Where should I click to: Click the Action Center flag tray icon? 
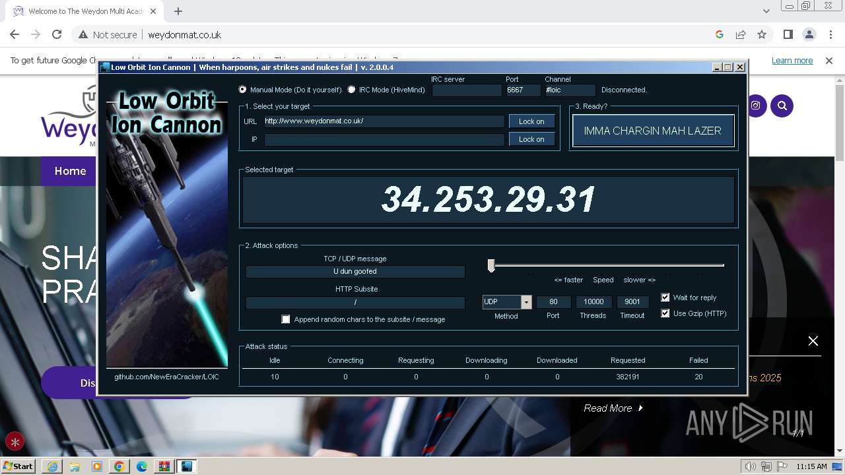pos(781,466)
